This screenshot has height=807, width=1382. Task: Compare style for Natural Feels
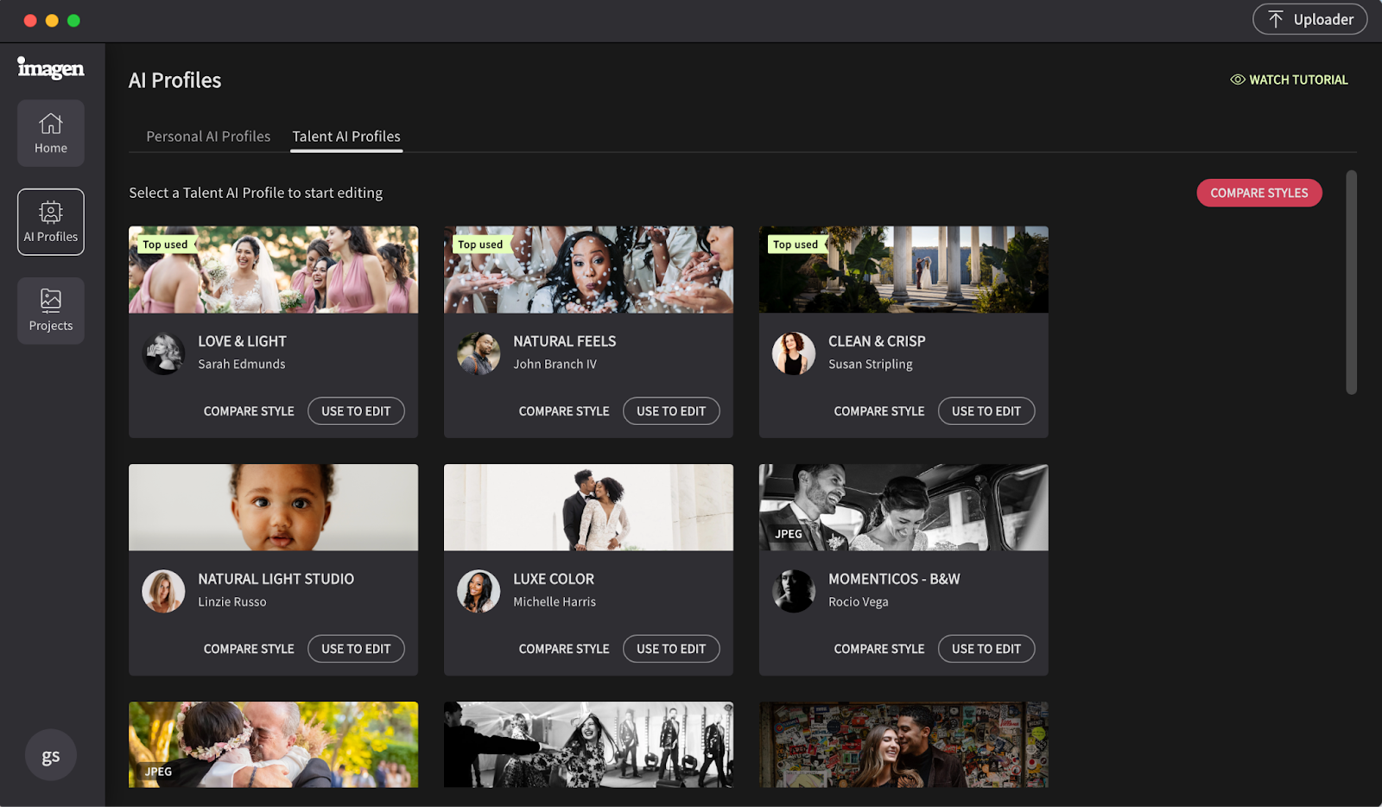564,411
